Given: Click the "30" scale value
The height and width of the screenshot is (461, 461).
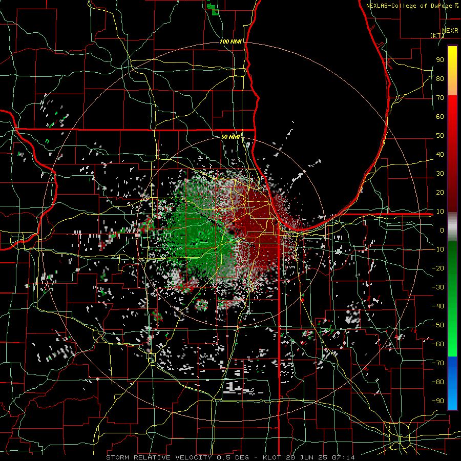Looking at the screenshot, I should click(x=440, y=174).
